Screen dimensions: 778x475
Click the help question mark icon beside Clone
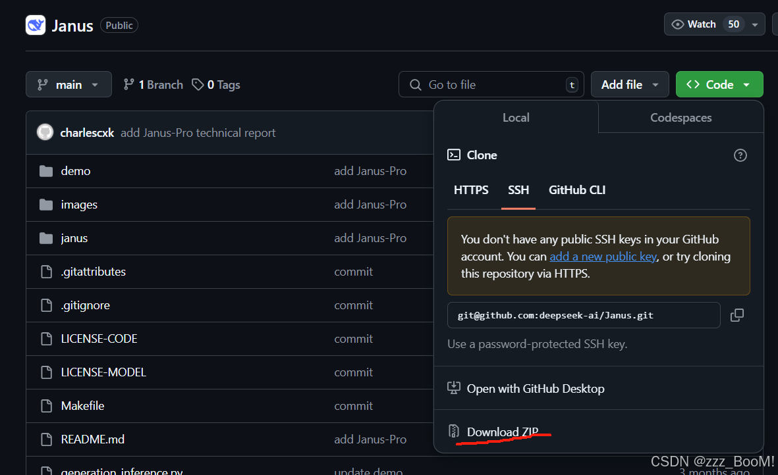point(740,155)
